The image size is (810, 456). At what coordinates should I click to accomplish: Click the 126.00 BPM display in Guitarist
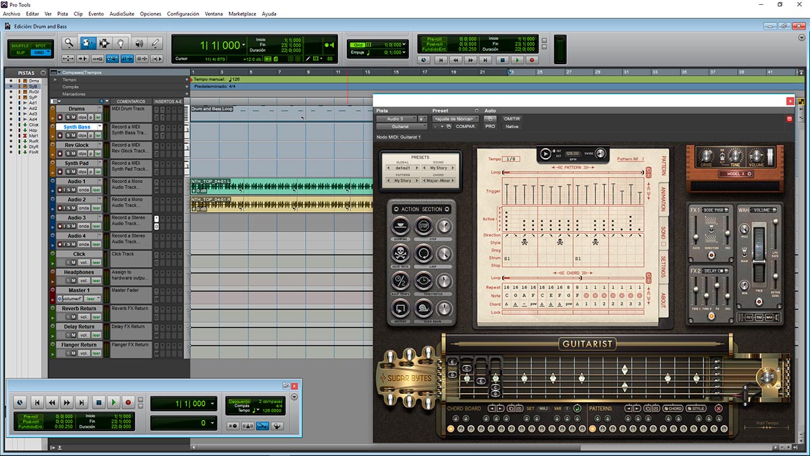click(x=572, y=153)
